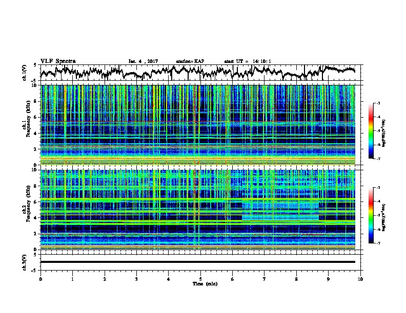Click the "5" tick on the ch.1(V) axis
Screen dimensions: 406x313
click(34, 65)
